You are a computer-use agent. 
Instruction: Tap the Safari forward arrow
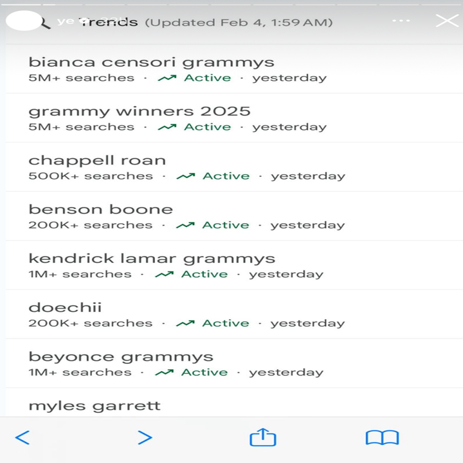[145, 438]
